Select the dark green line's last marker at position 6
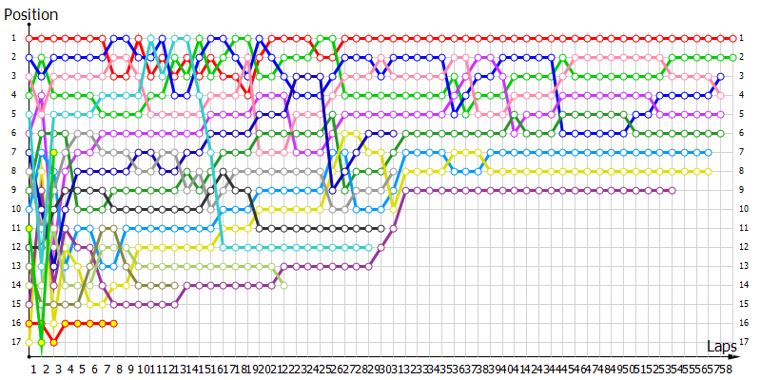The image size is (761, 380). click(721, 133)
